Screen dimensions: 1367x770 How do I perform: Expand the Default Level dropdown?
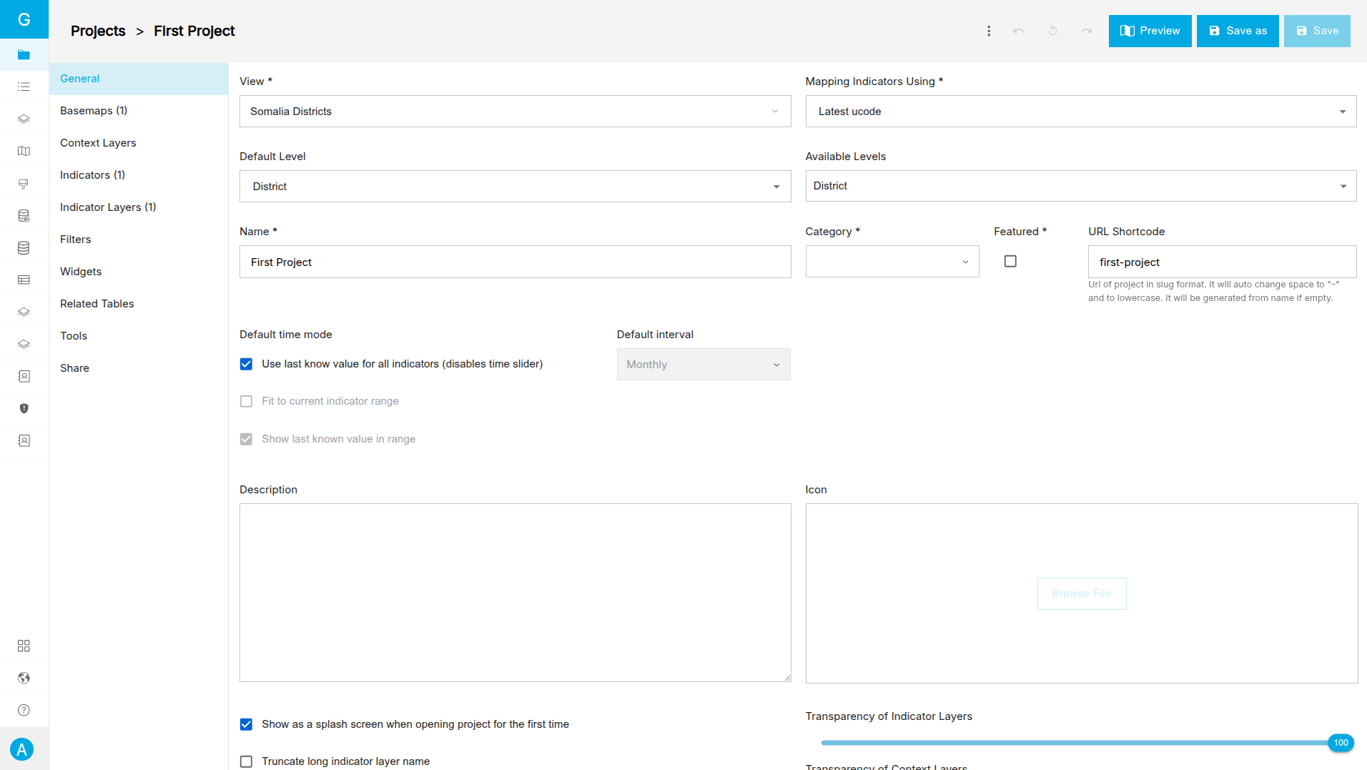pos(515,187)
